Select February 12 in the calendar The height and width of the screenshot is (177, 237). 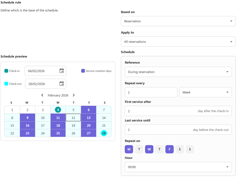click(73, 118)
